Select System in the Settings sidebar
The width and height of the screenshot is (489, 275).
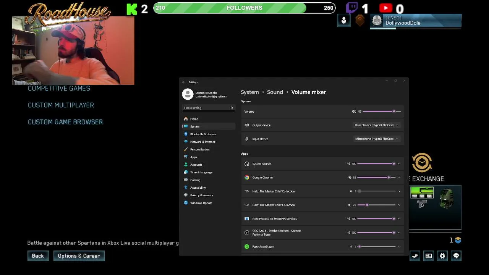(x=208, y=126)
